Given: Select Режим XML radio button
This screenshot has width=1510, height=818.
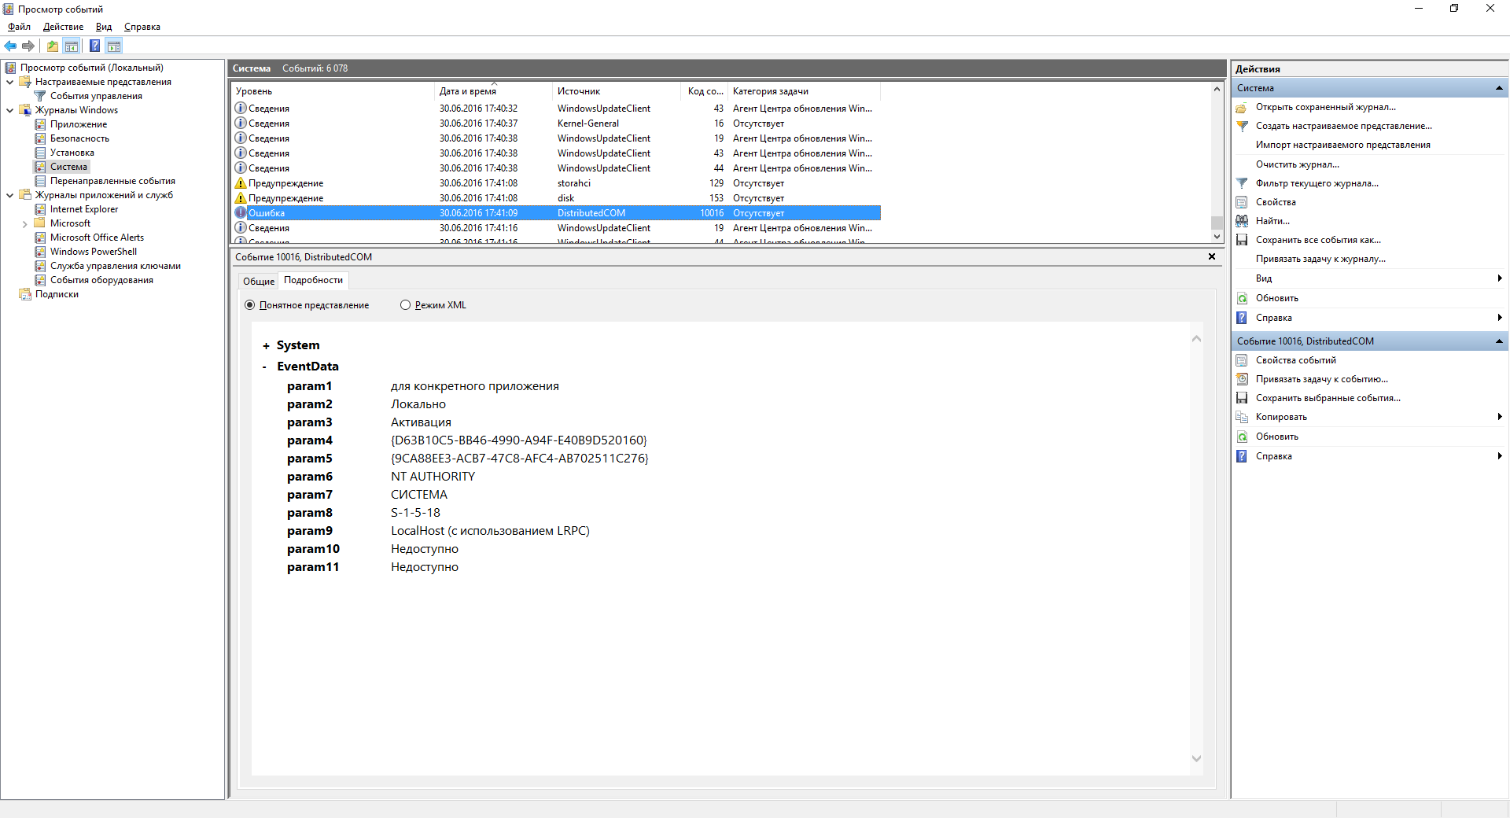Looking at the screenshot, I should [405, 305].
